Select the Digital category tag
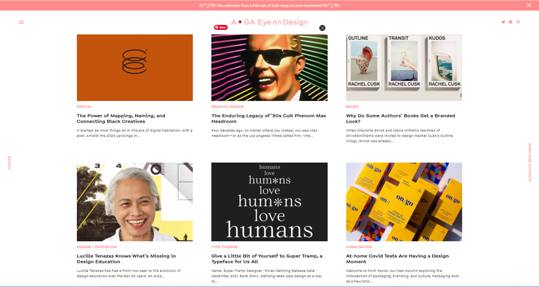This screenshot has width=539, height=287. click(84, 107)
